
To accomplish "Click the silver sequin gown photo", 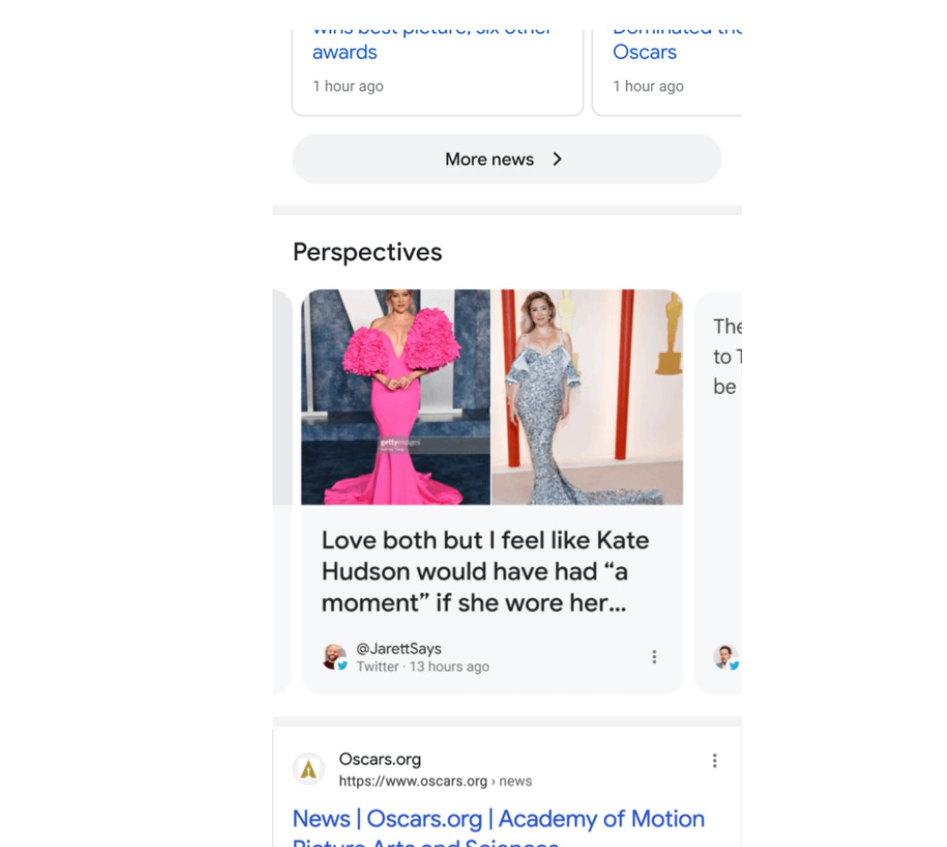I will tap(587, 396).
